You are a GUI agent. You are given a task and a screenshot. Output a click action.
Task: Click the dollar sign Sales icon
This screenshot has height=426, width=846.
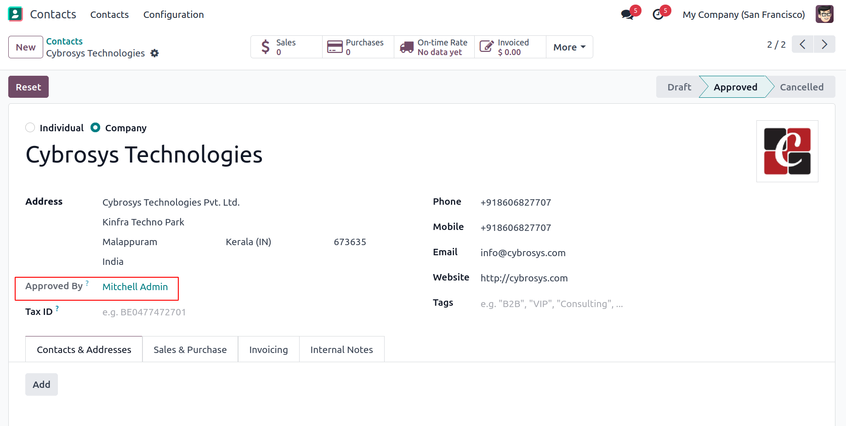click(266, 47)
